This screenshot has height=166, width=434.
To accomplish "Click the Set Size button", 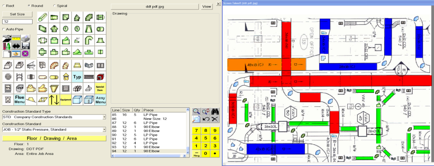I will pos(17,14).
